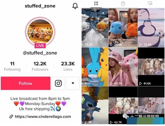Follow the stuffed_zone account

click(x=26, y=83)
